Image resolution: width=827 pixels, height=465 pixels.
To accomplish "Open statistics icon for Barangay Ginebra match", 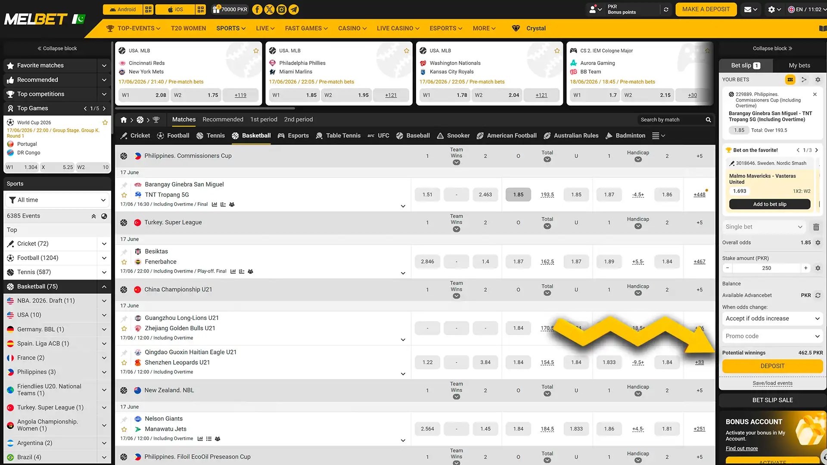I will pyautogui.click(x=214, y=205).
